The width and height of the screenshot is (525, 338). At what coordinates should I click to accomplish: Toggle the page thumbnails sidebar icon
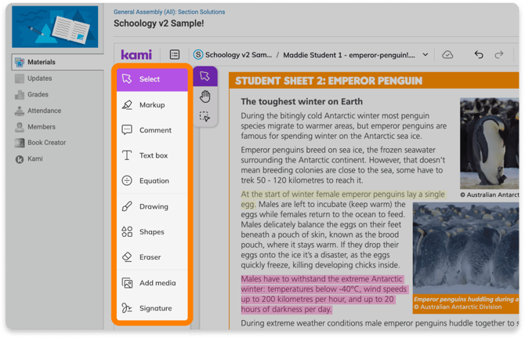click(175, 55)
